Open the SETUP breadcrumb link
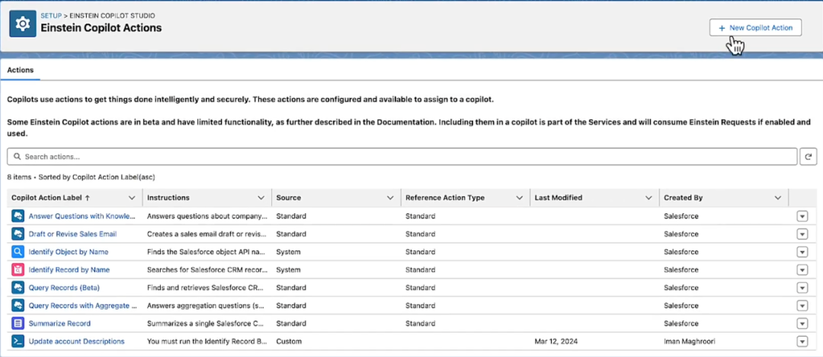The image size is (823, 357). [x=52, y=16]
